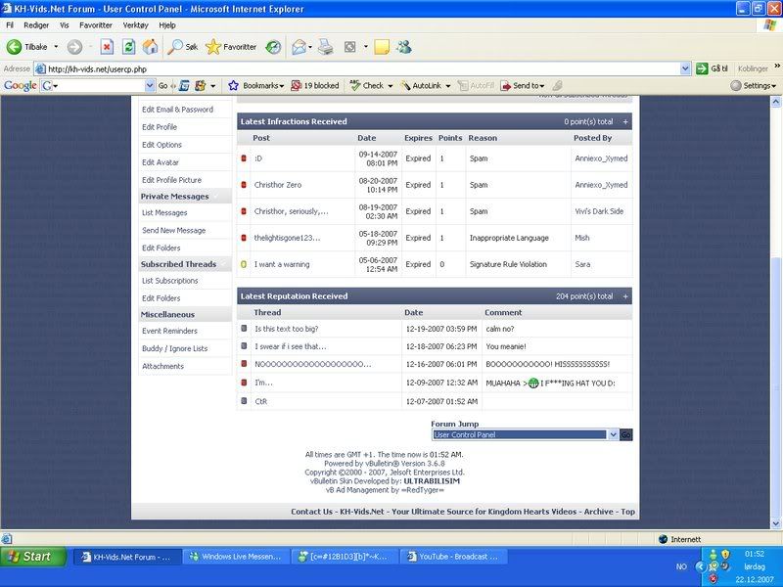Click the Mail envelope icon
The image size is (783, 587).
pyautogui.click(x=299, y=47)
